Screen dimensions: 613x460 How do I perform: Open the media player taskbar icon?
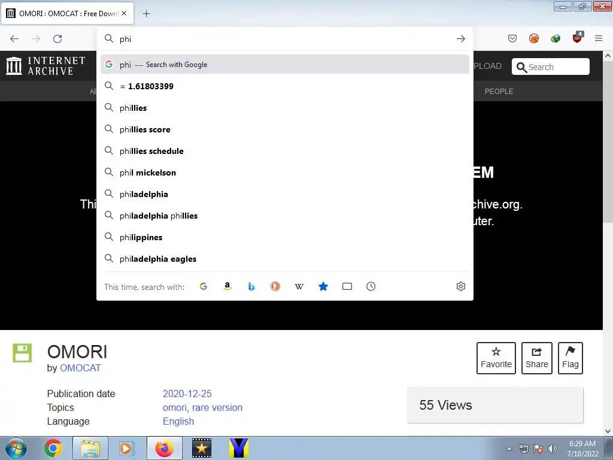point(126,448)
